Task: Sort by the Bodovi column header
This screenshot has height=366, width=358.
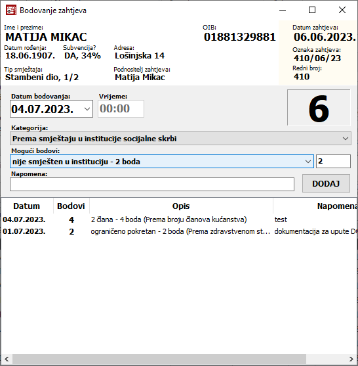Action: pyautogui.click(x=71, y=206)
